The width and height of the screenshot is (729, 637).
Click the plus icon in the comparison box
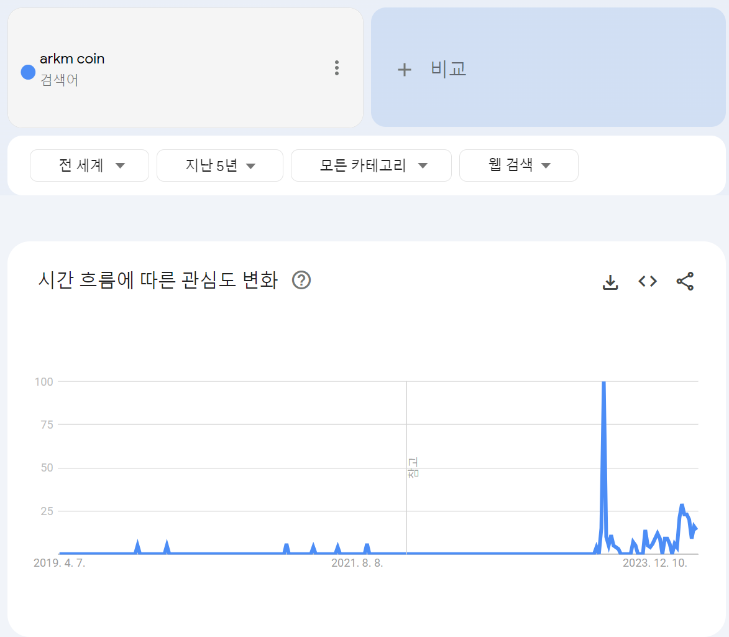point(405,69)
